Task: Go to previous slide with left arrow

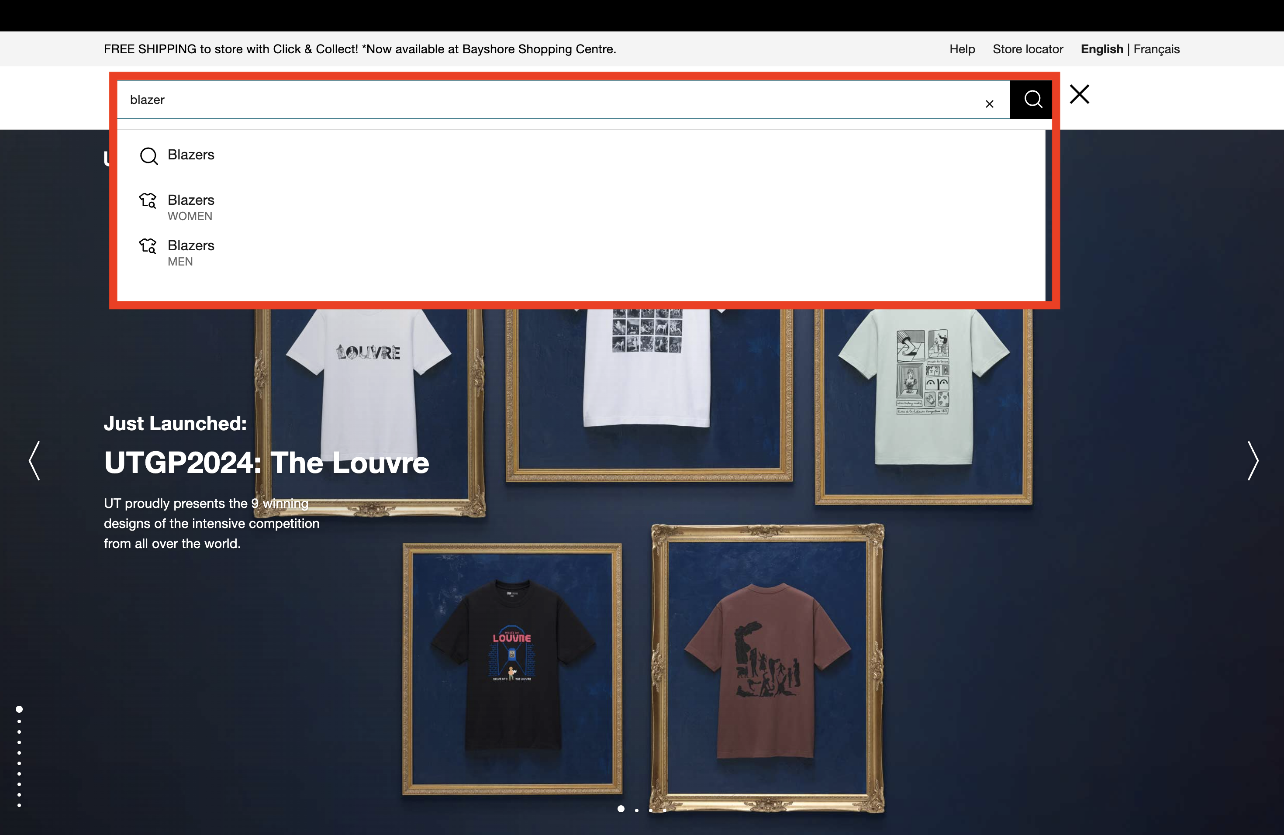Action: point(35,460)
